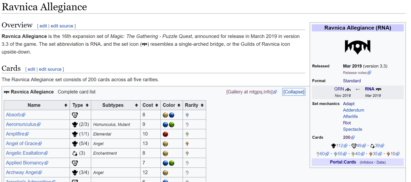The image size is (411, 182).
Task: Click the set icon in card list header
Action: click(x=6, y=92)
